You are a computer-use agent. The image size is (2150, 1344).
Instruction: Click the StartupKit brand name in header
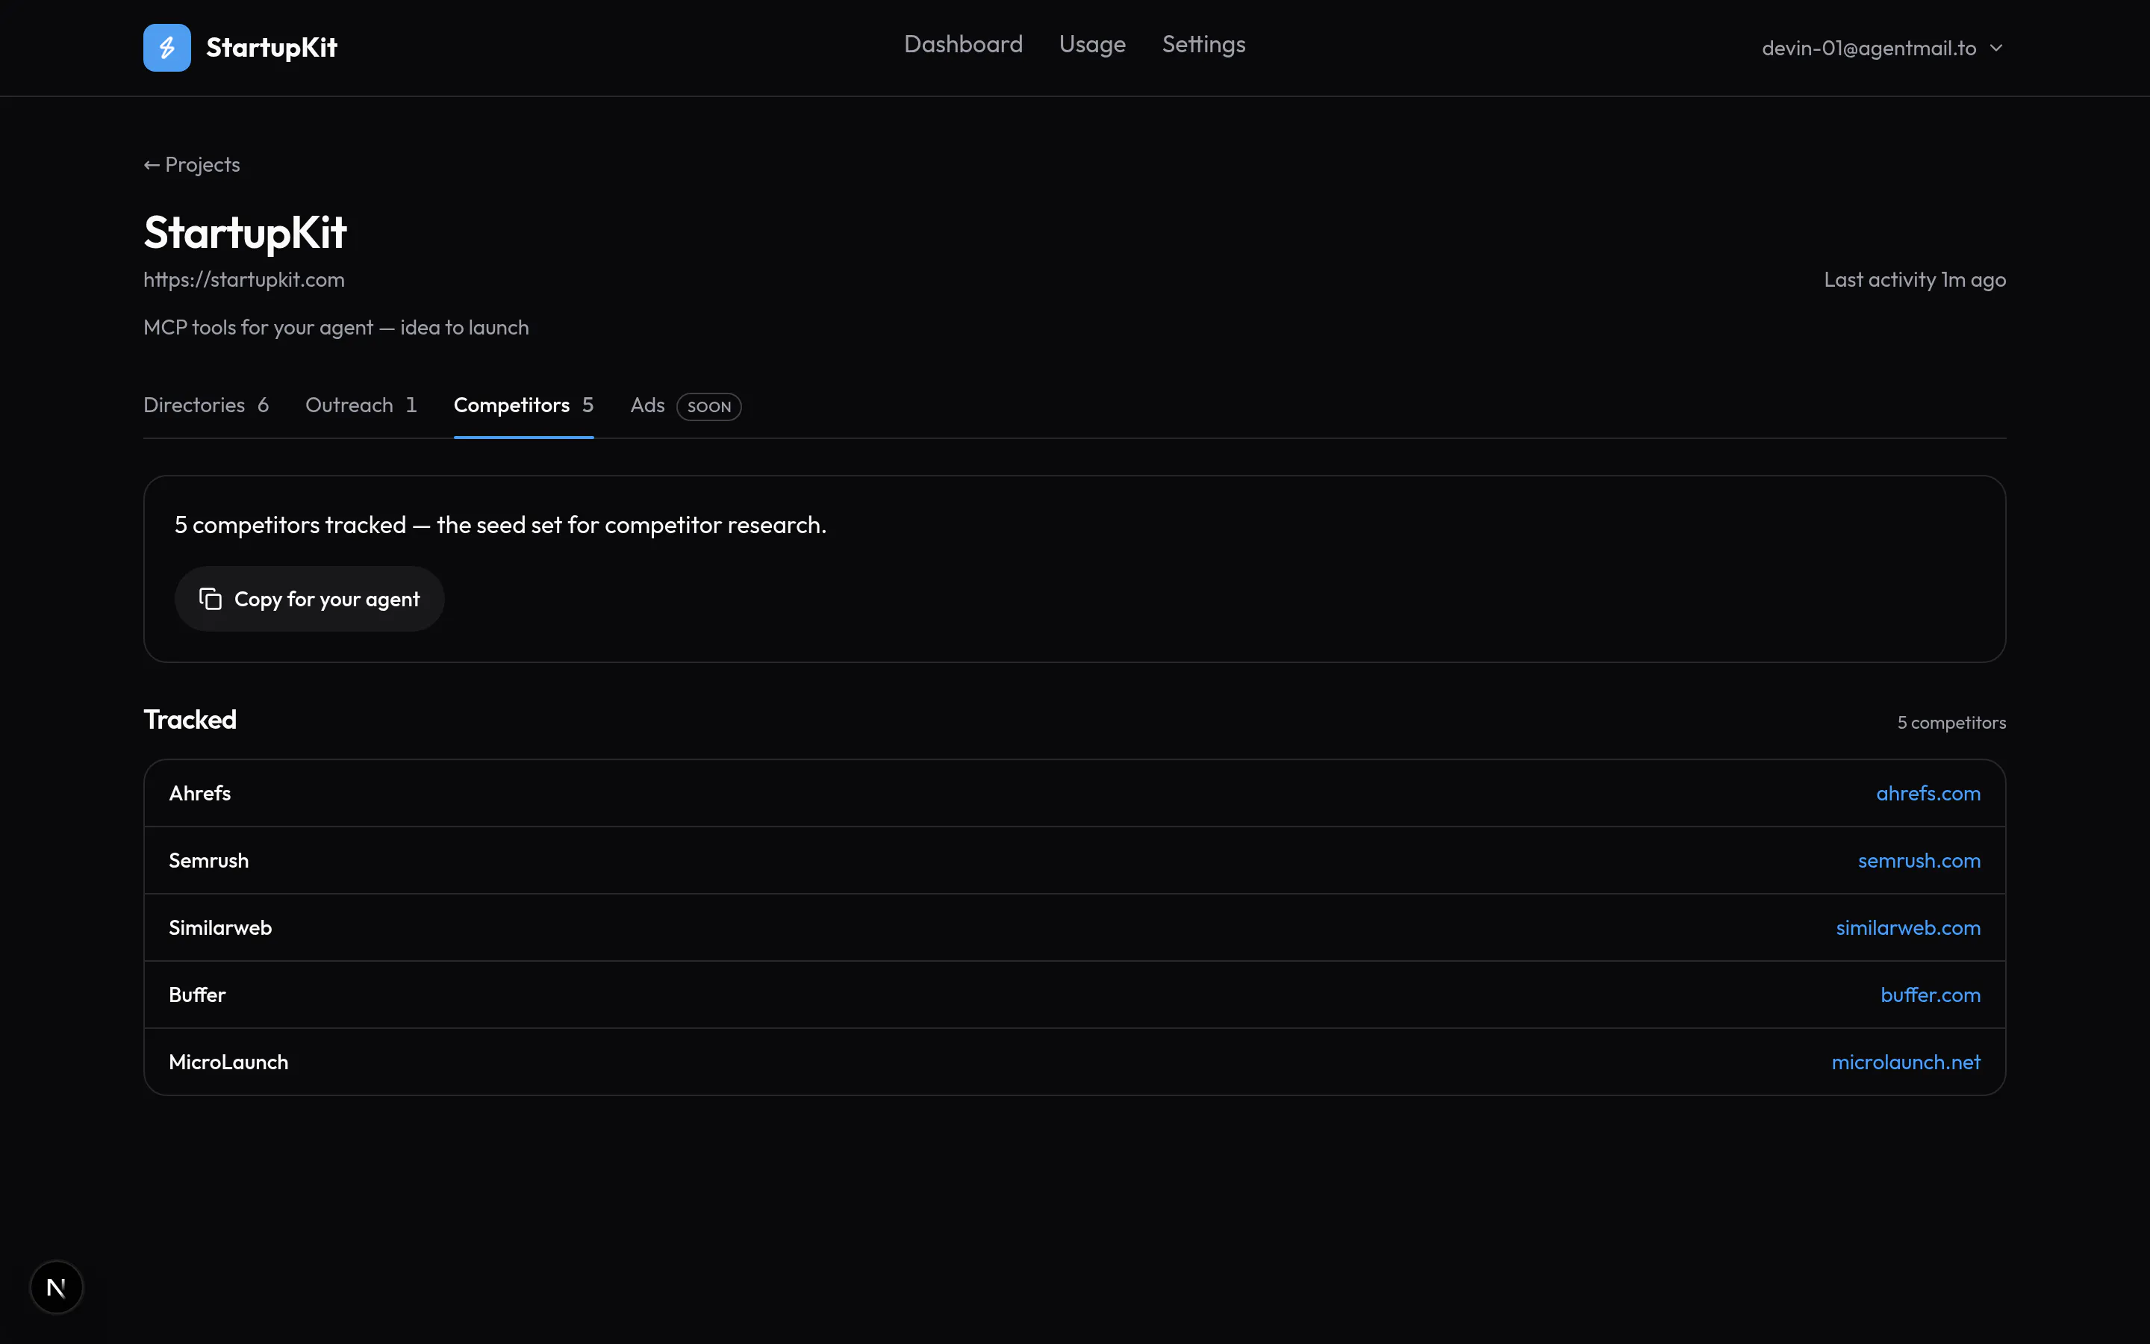coord(272,47)
